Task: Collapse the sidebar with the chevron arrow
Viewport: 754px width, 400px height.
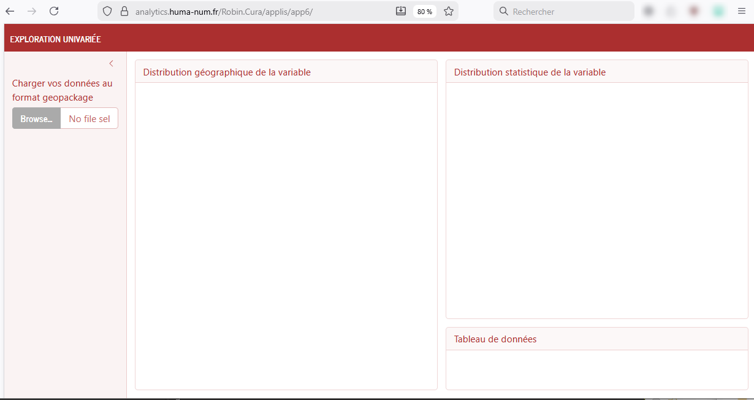Action: click(x=111, y=63)
